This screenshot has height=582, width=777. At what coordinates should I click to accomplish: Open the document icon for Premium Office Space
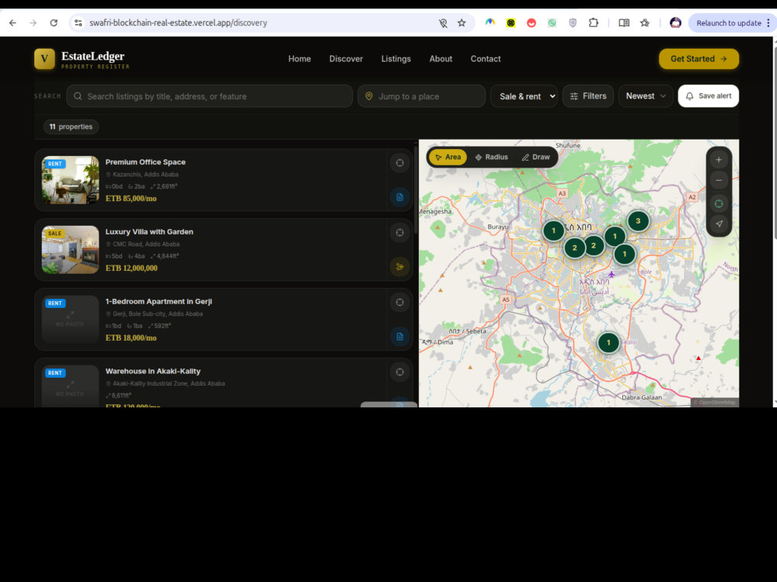coord(400,197)
